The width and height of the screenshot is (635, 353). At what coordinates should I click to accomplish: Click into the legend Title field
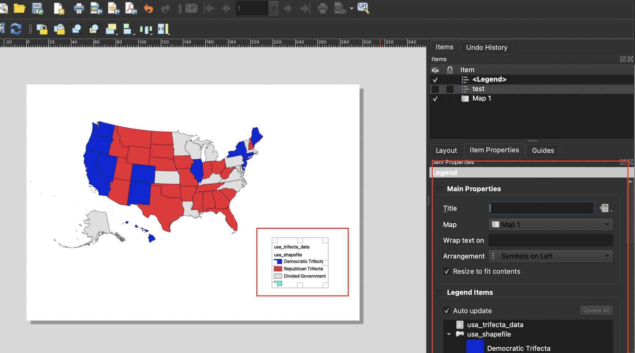point(541,208)
